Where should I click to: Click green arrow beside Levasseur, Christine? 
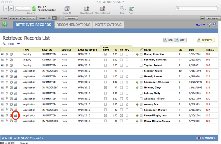(137, 82)
